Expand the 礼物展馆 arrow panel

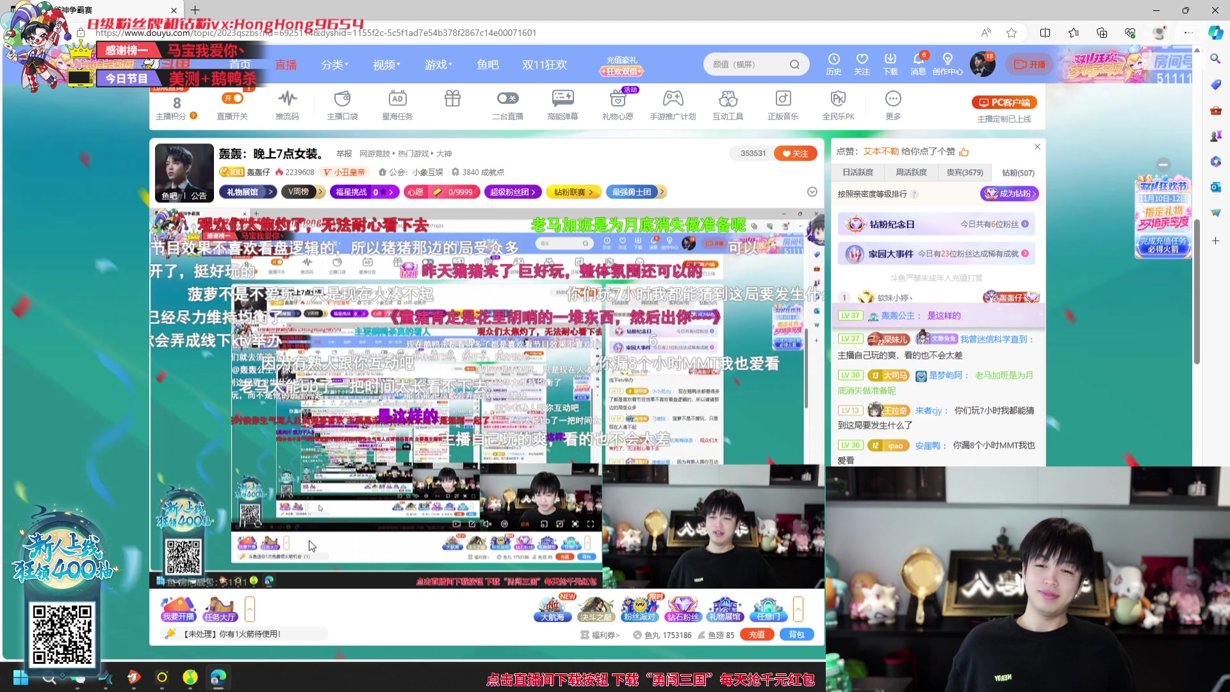pyautogui.click(x=270, y=192)
